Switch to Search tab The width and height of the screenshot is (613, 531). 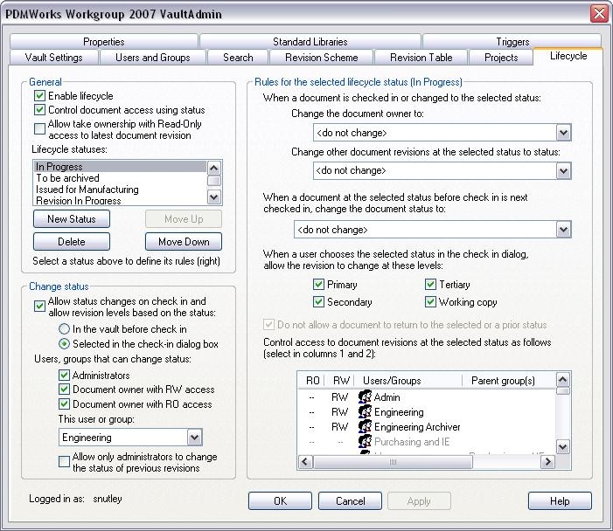tap(238, 58)
